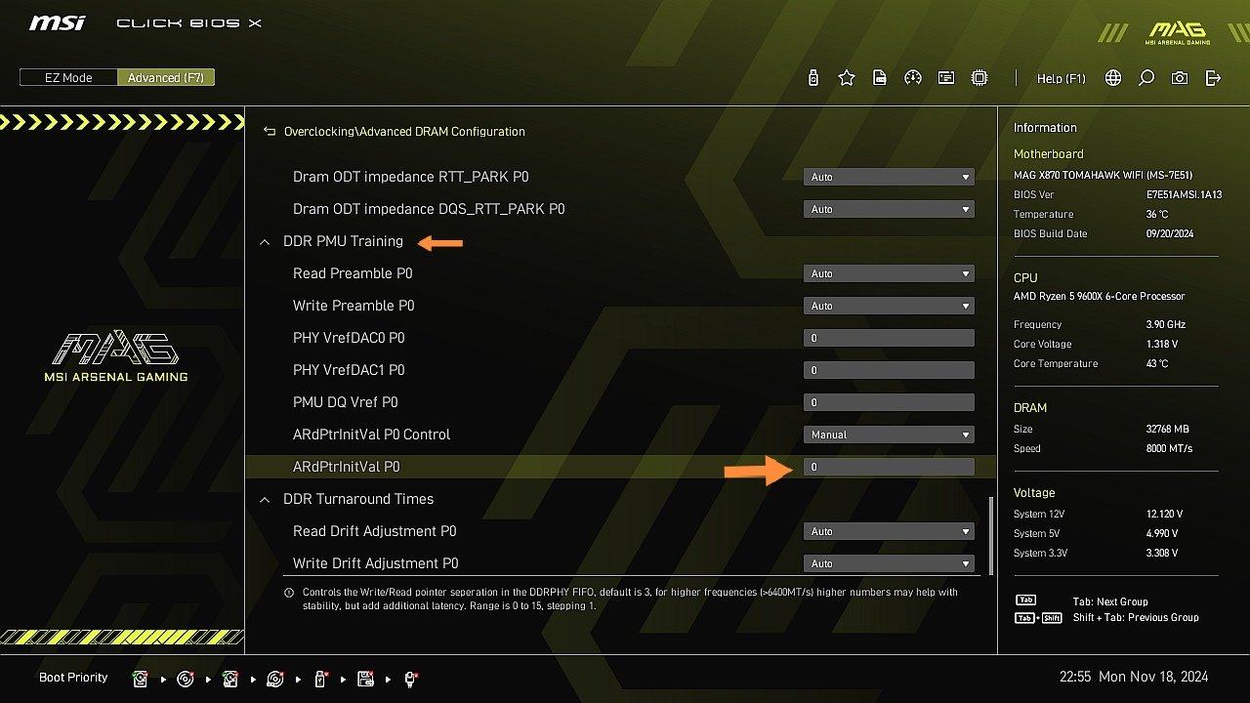
Task: Open the Read Drift Adjustment P0 dropdown
Action: coord(889,531)
